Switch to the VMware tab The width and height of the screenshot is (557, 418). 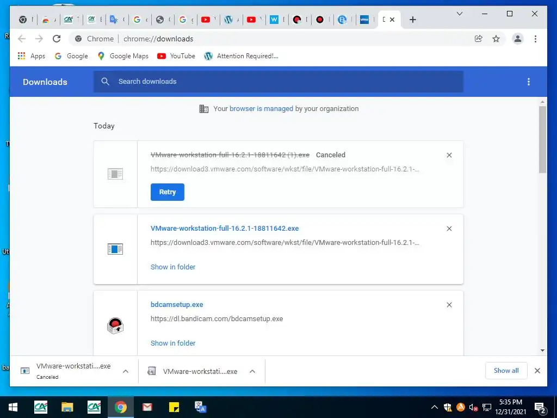(366, 20)
